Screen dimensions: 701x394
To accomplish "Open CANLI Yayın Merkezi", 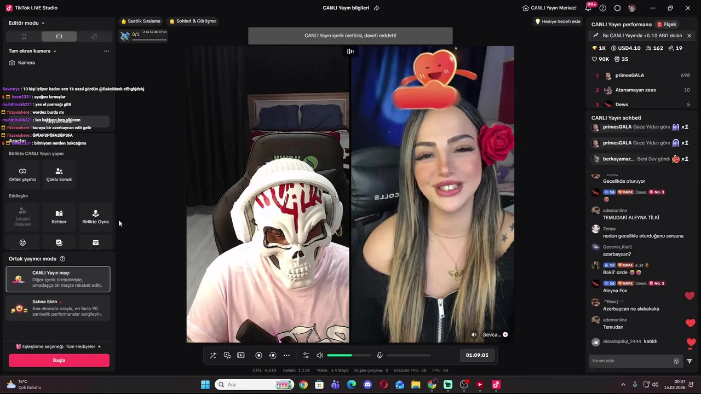I will pyautogui.click(x=549, y=8).
